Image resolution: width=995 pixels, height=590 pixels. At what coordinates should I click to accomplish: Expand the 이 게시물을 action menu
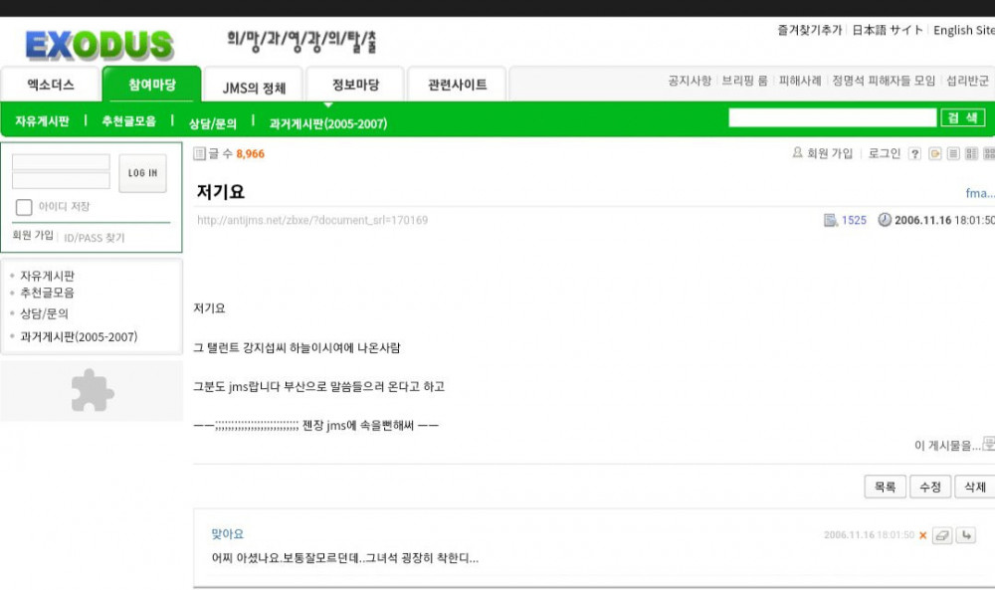[x=952, y=445]
